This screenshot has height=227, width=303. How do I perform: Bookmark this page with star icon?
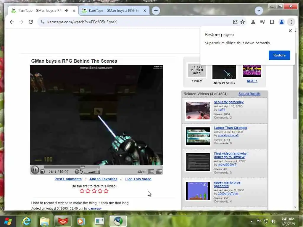[243, 22]
